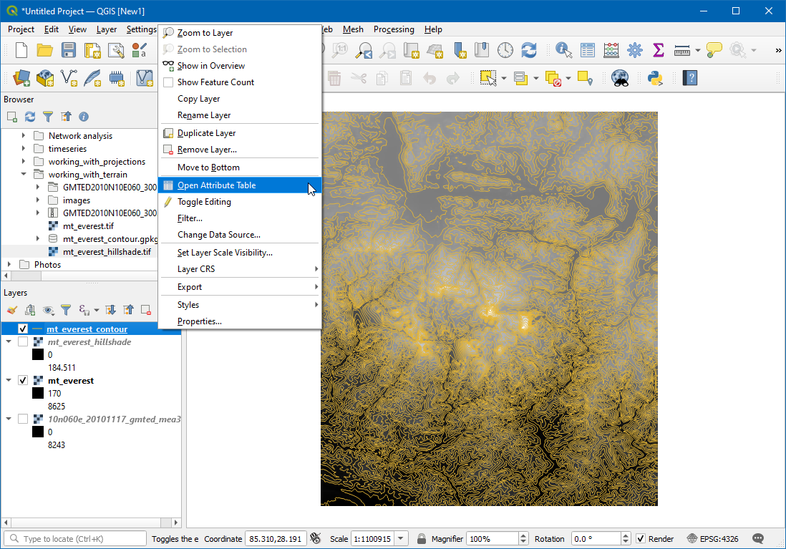Viewport: 786px width, 549px height.
Task: Open the Identify Features tool
Action: [x=564, y=50]
